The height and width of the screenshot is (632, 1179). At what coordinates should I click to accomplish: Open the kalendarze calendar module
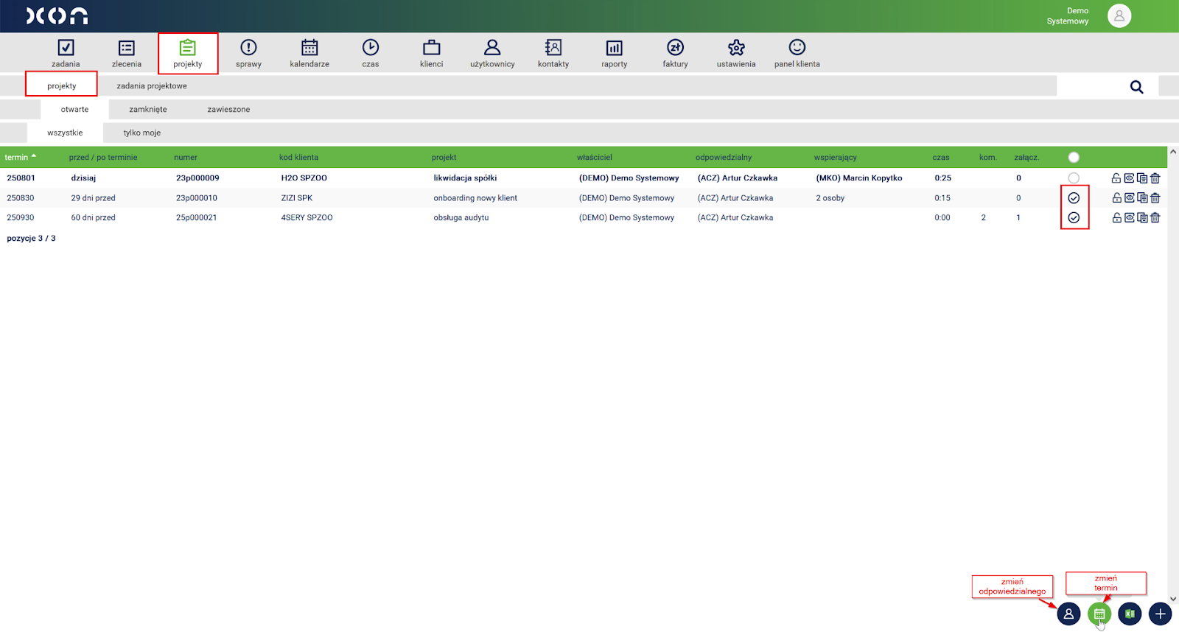pos(309,53)
